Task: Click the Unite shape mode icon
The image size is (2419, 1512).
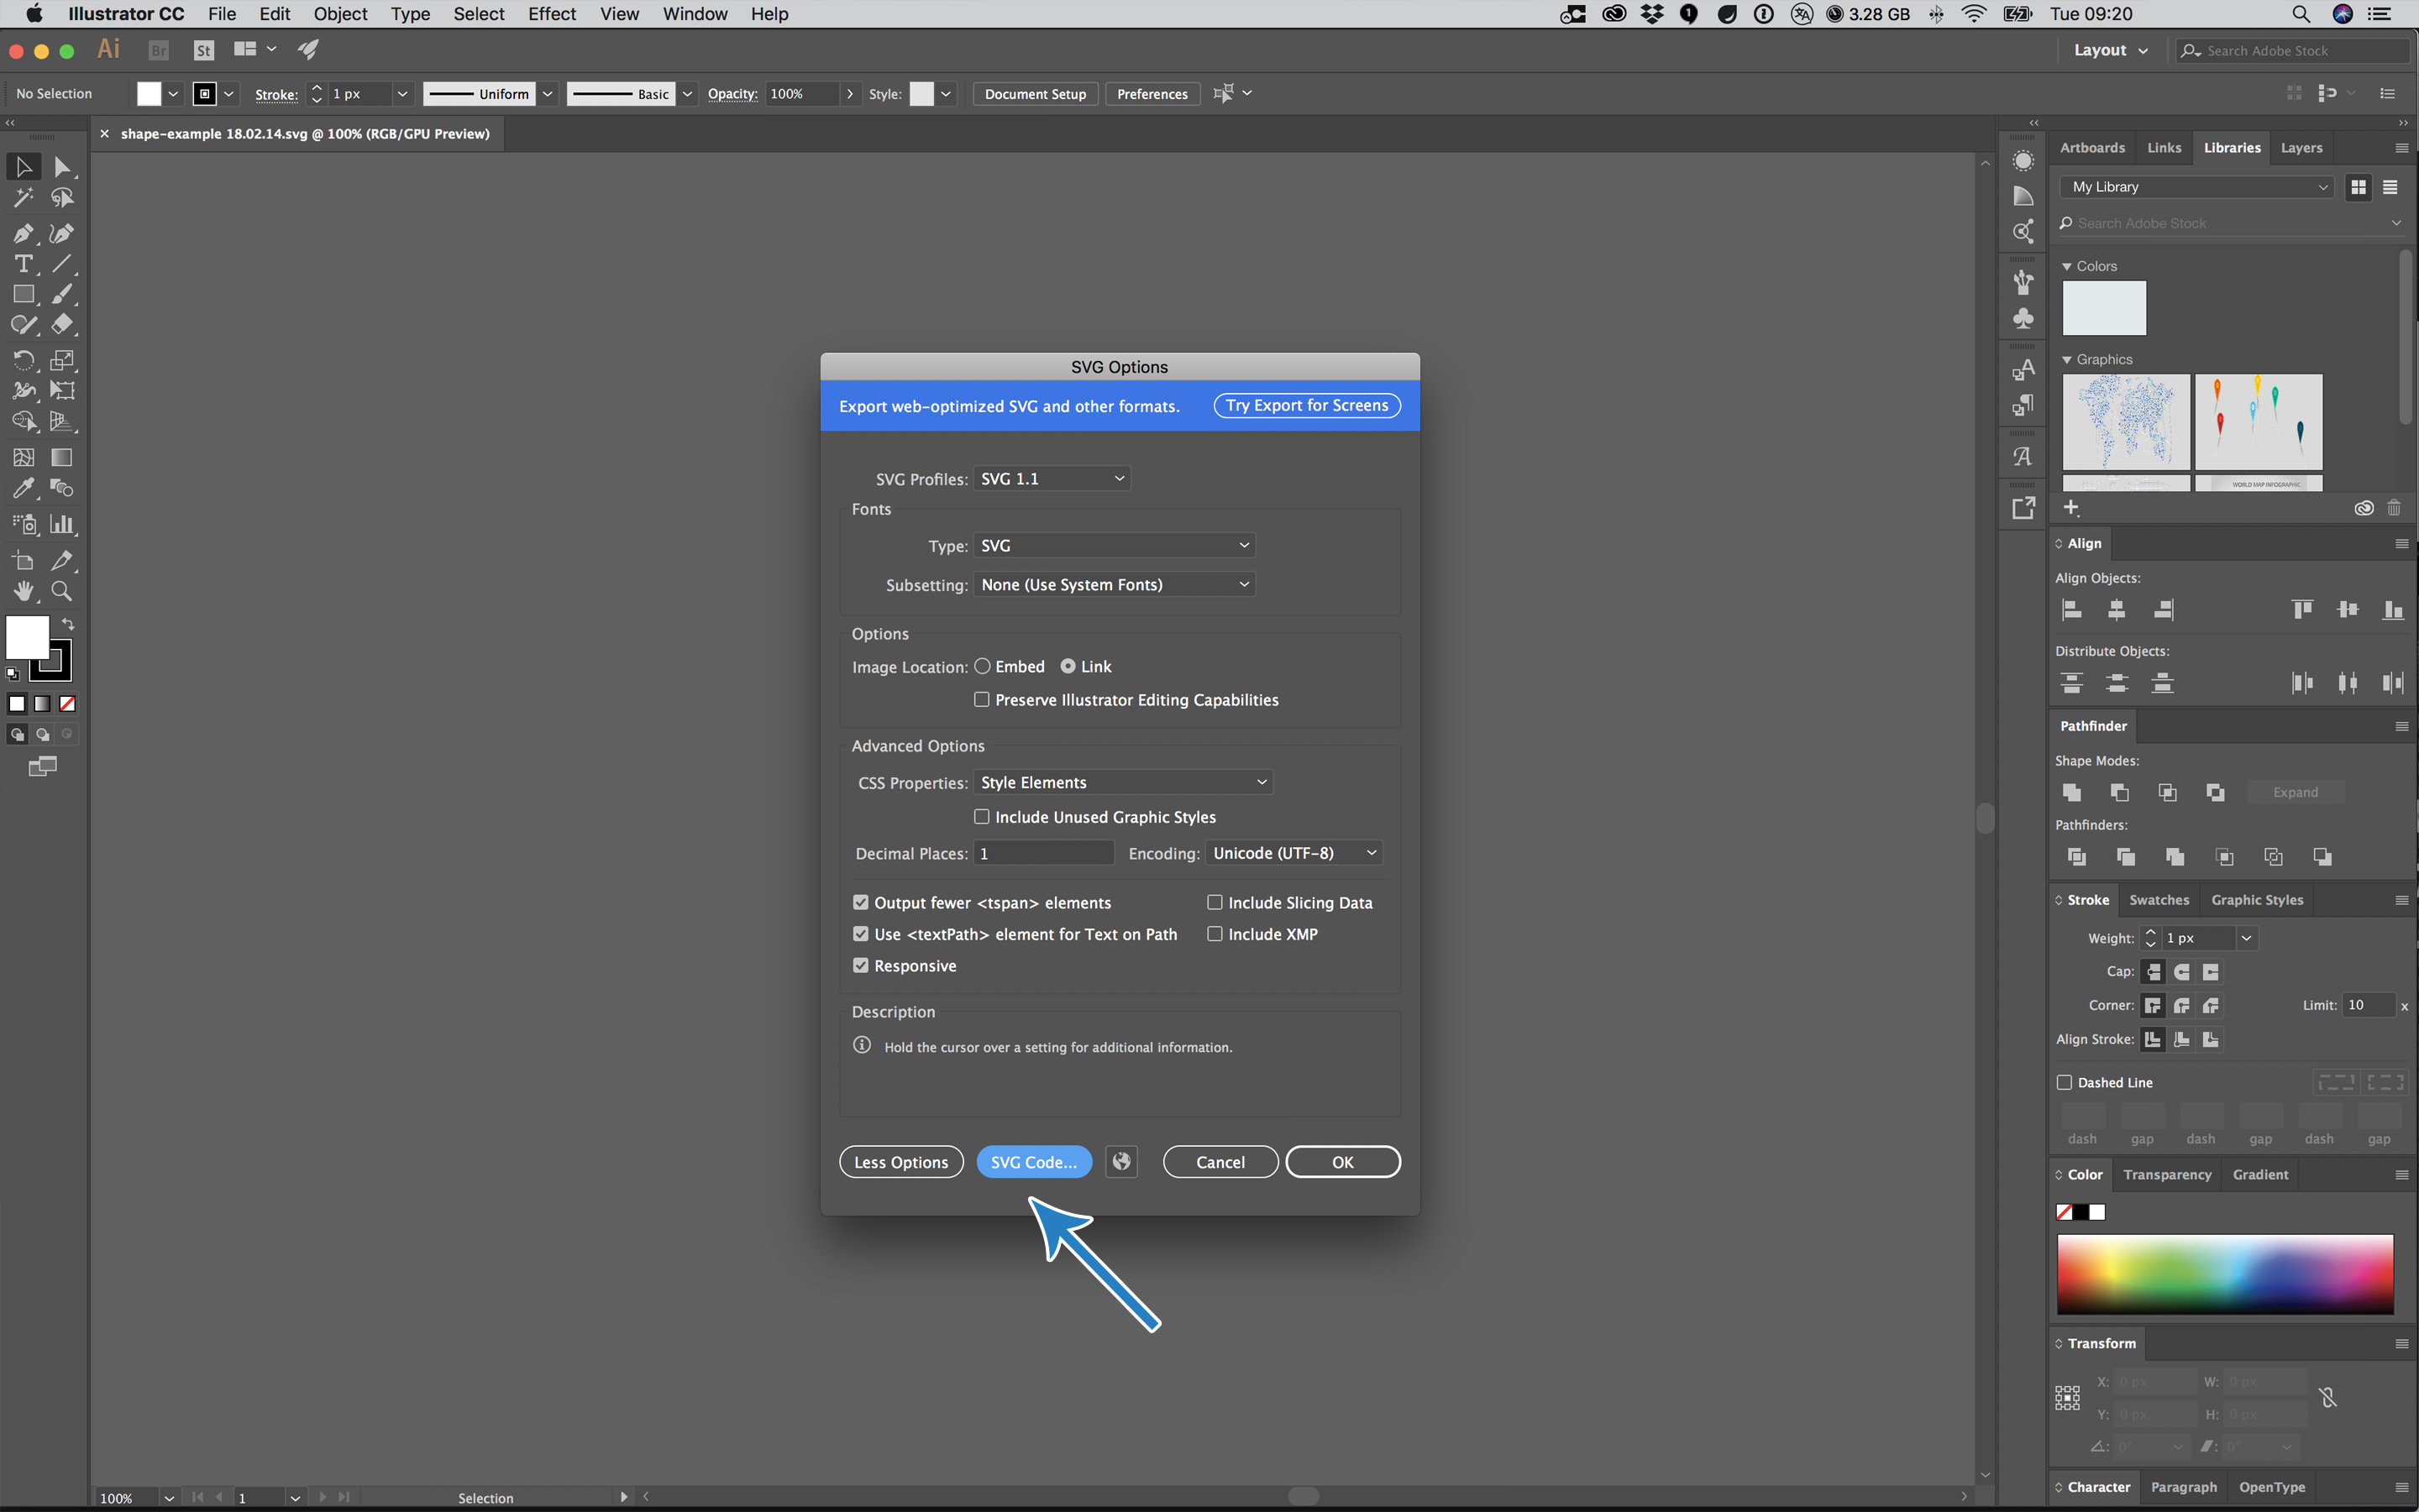Action: [x=2072, y=792]
